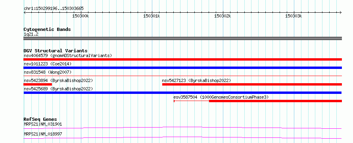353x143 pixels.
Task: Click the right arrowhead of the ruler
Action: (x=341, y=12)
